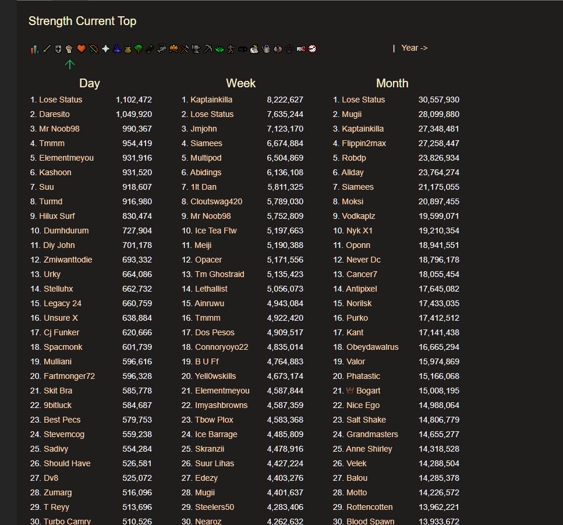Image resolution: width=563 pixels, height=525 pixels.
Task: Open Robdp's player page
Action: tap(353, 158)
